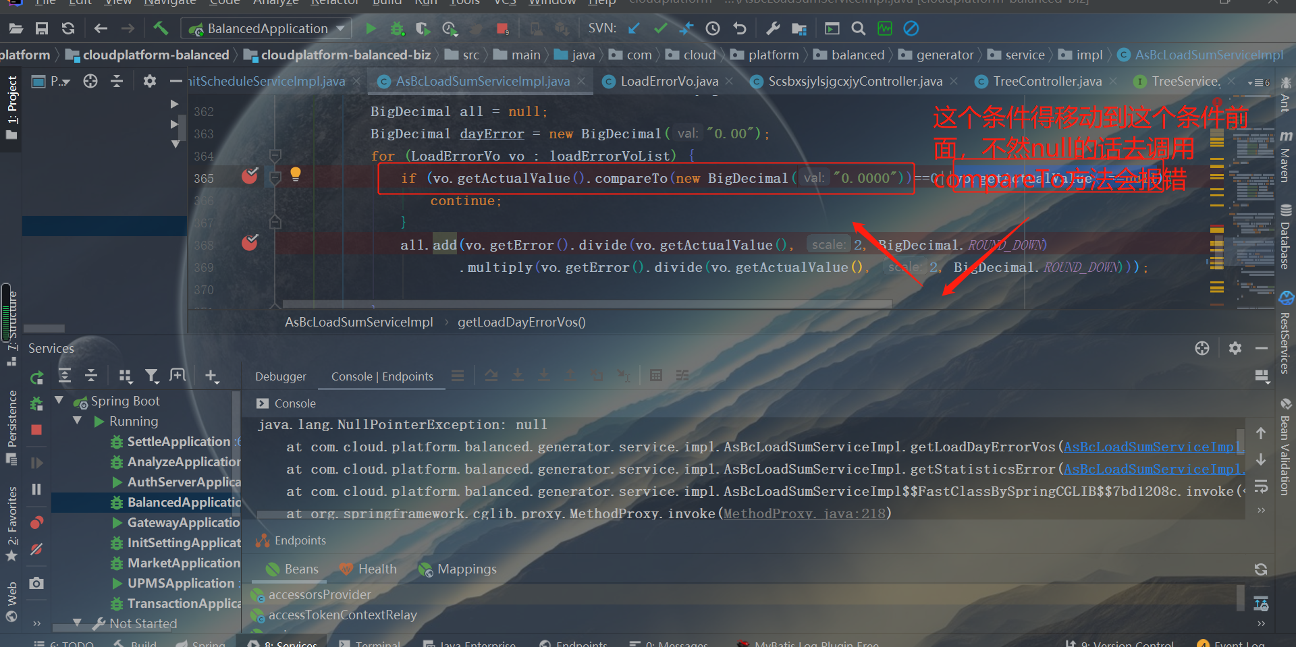Navigate back with the left arrow icon

tap(101, 28)
